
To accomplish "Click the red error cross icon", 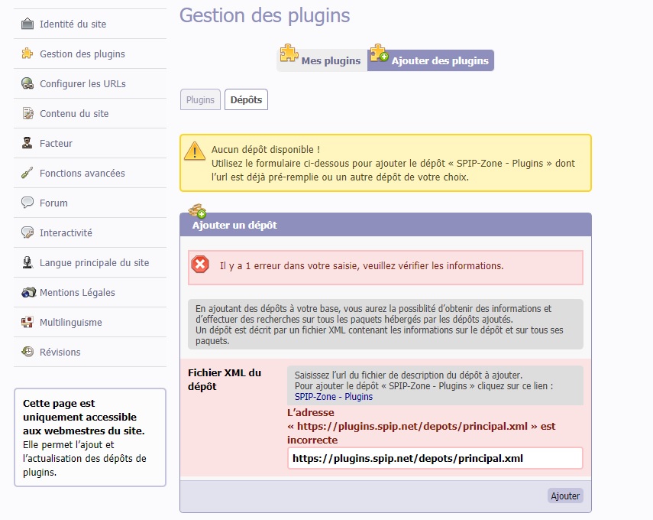I will [x=200, y=265].
